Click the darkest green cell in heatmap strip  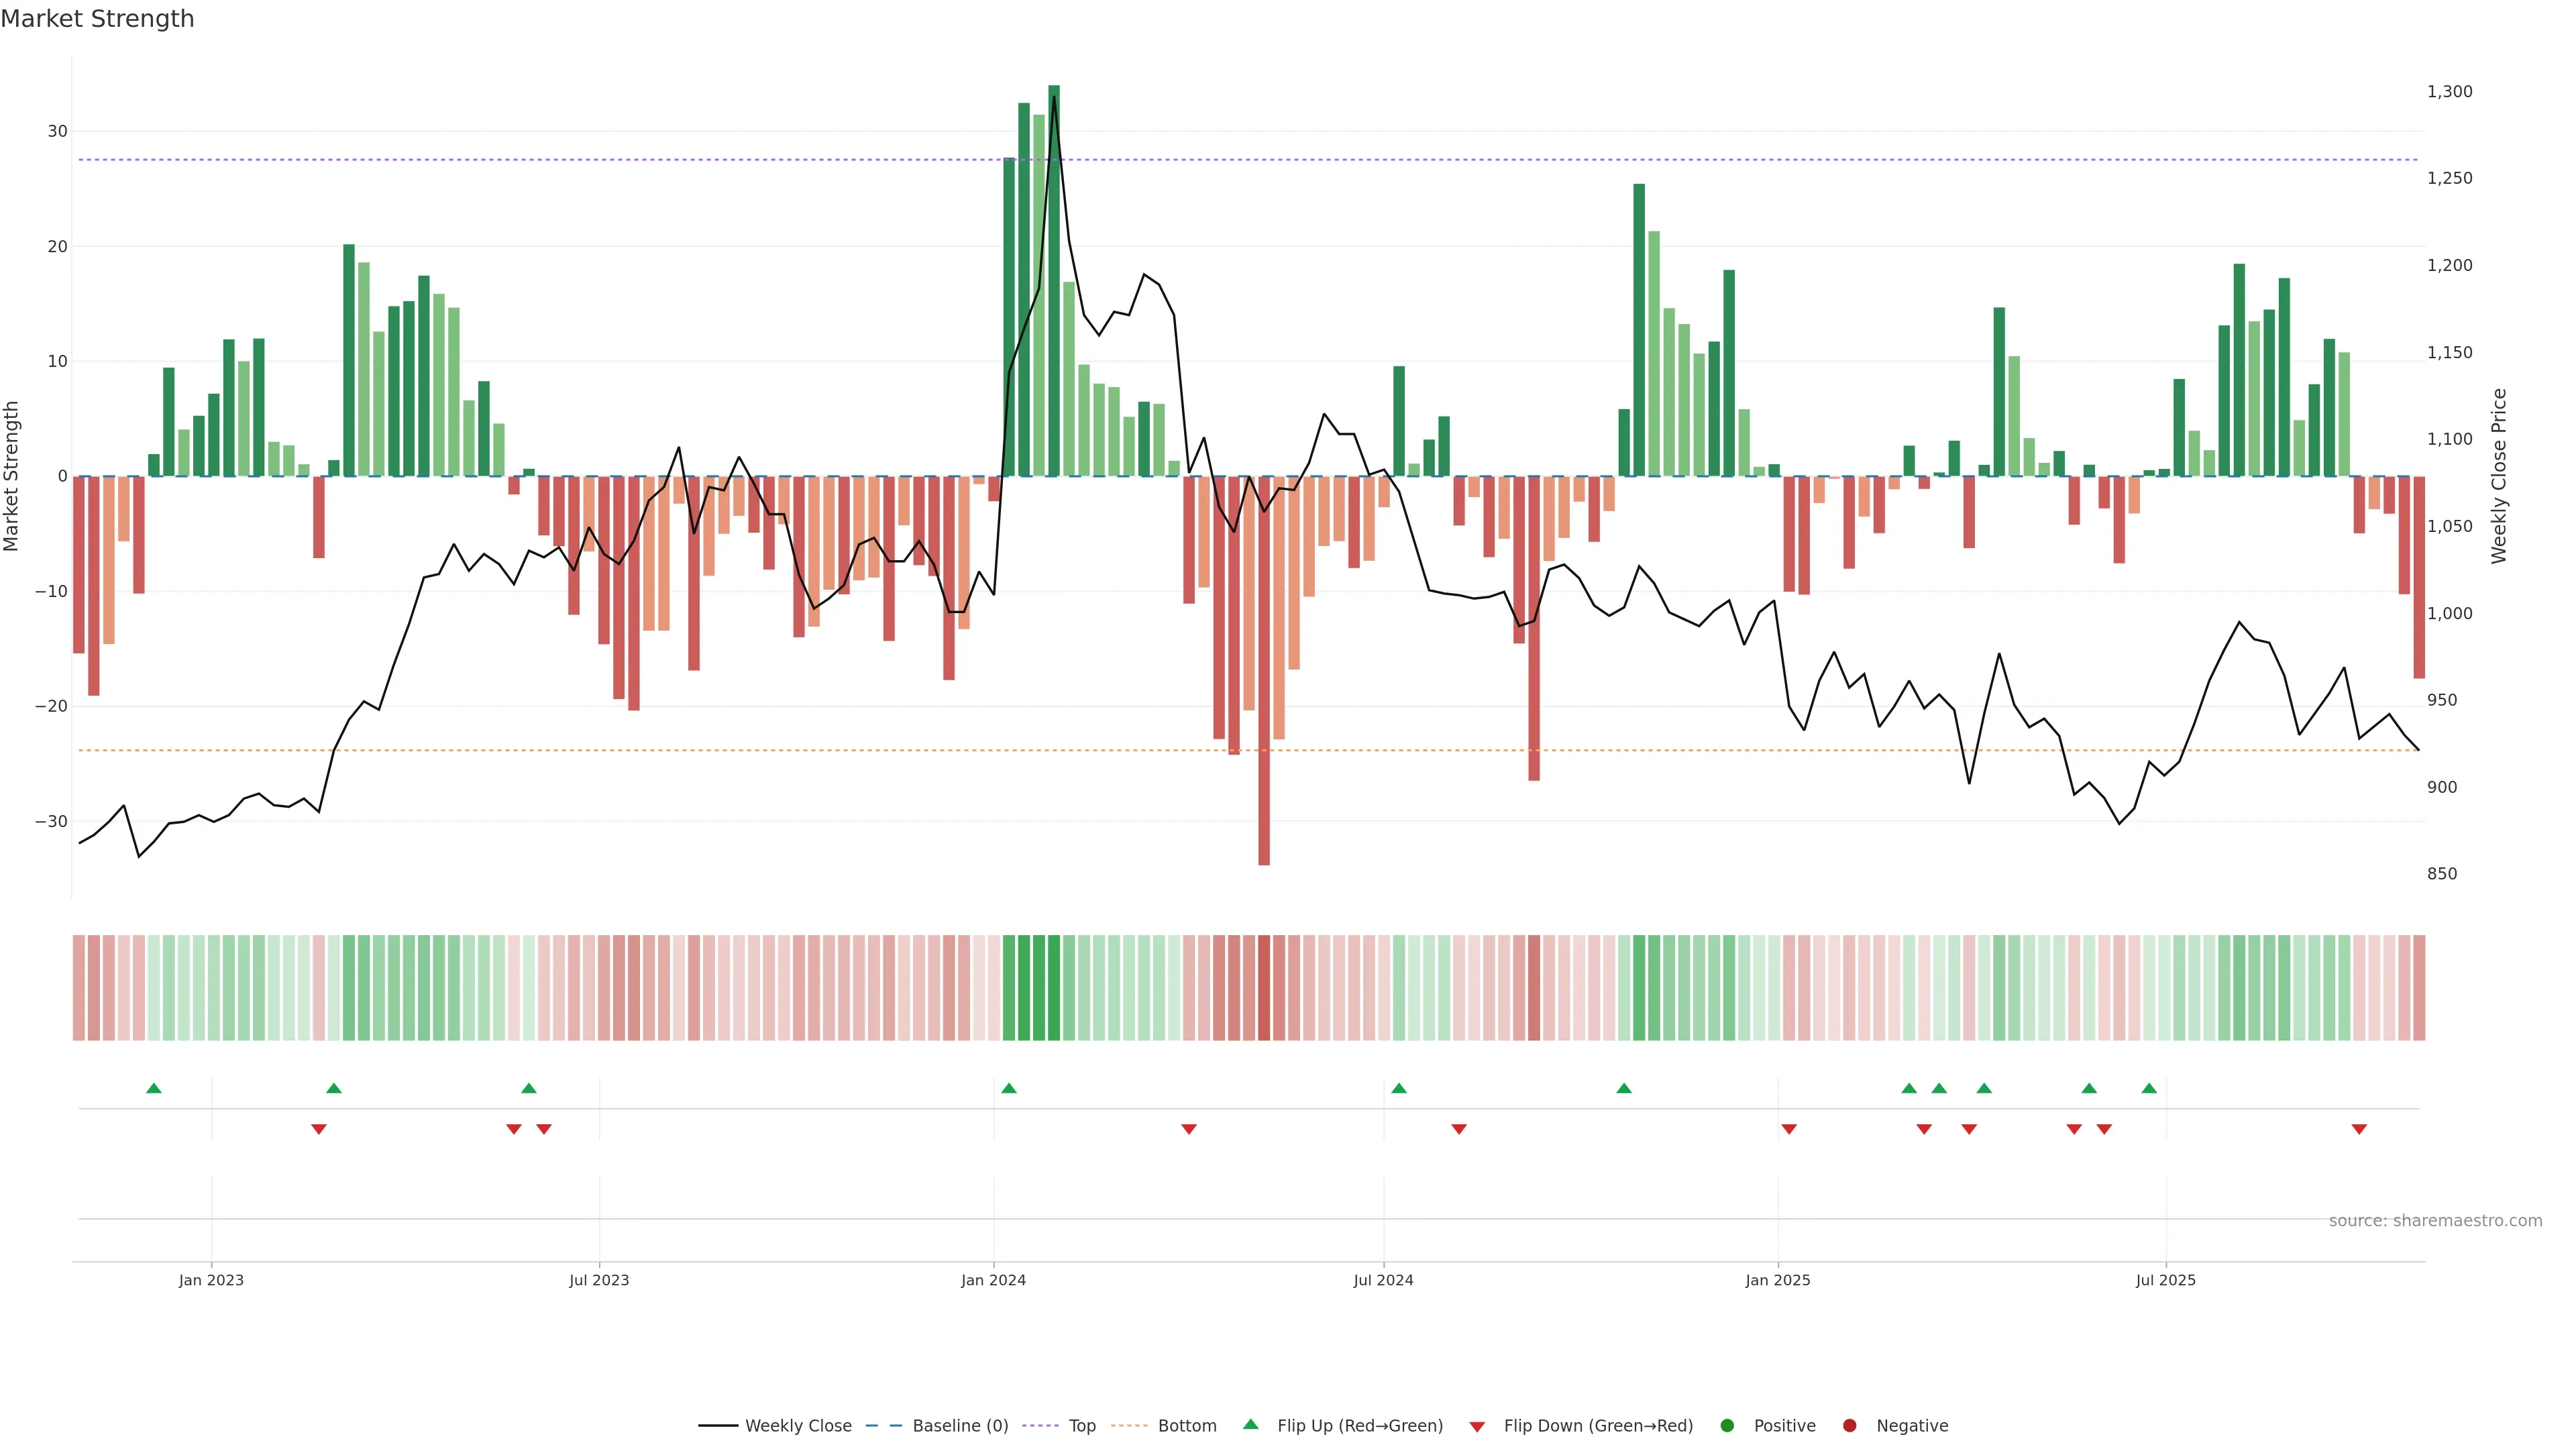click(x=1054, y=987)
